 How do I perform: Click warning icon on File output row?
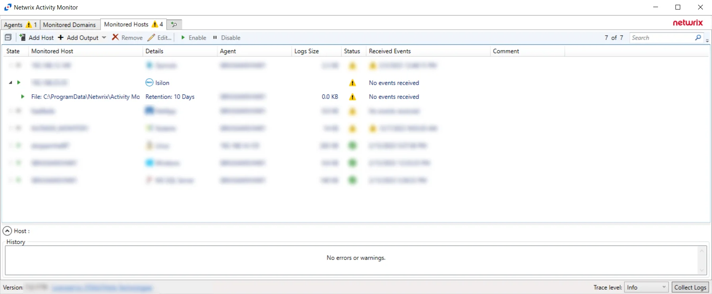(352, 97)
